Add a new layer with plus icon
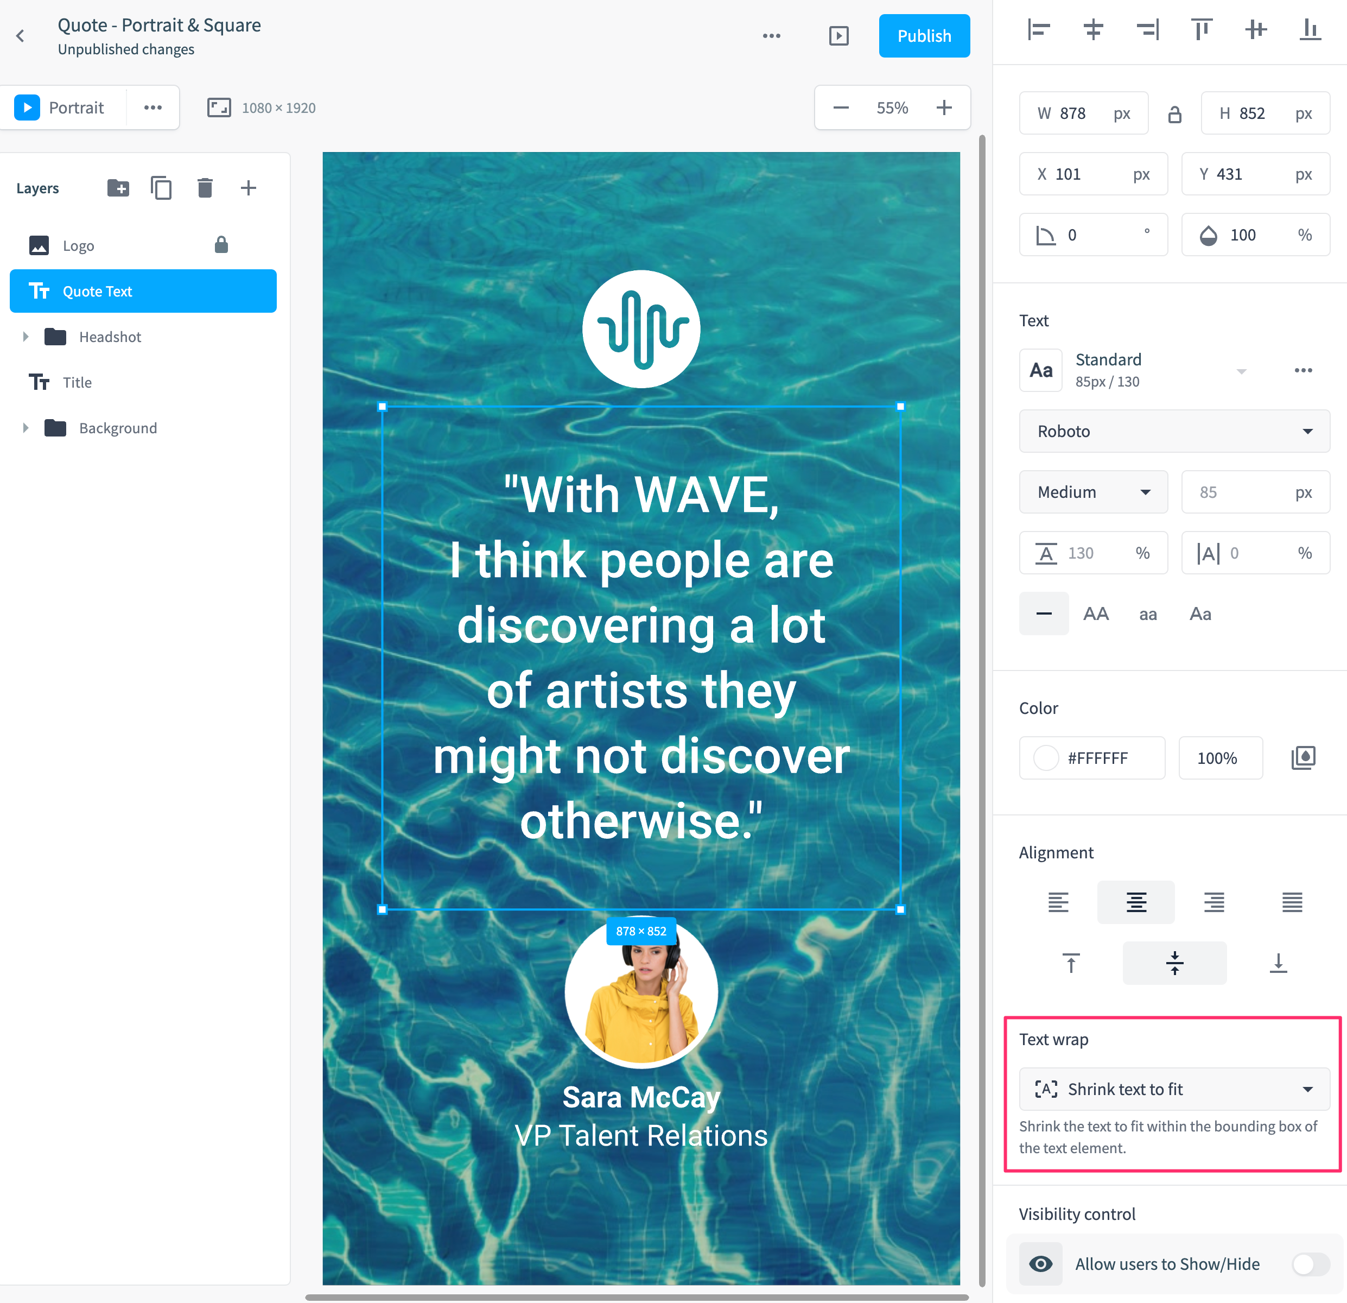 coord(248,188)
